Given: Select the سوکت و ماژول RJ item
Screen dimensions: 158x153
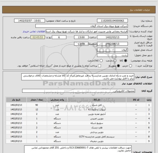Looking at the screenshot, I should tap(97, 110).
